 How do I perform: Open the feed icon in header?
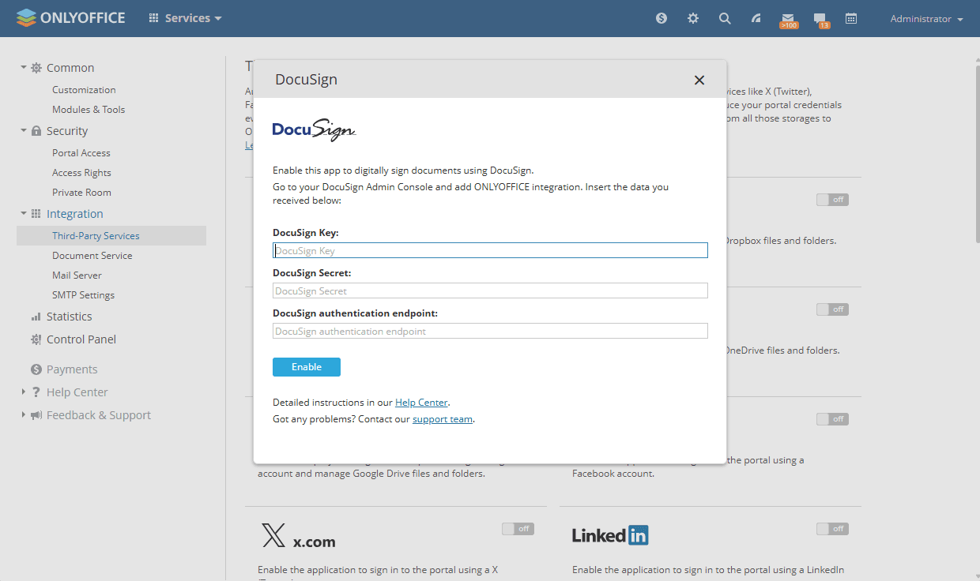pyautogui.click(x=756, y=18)
